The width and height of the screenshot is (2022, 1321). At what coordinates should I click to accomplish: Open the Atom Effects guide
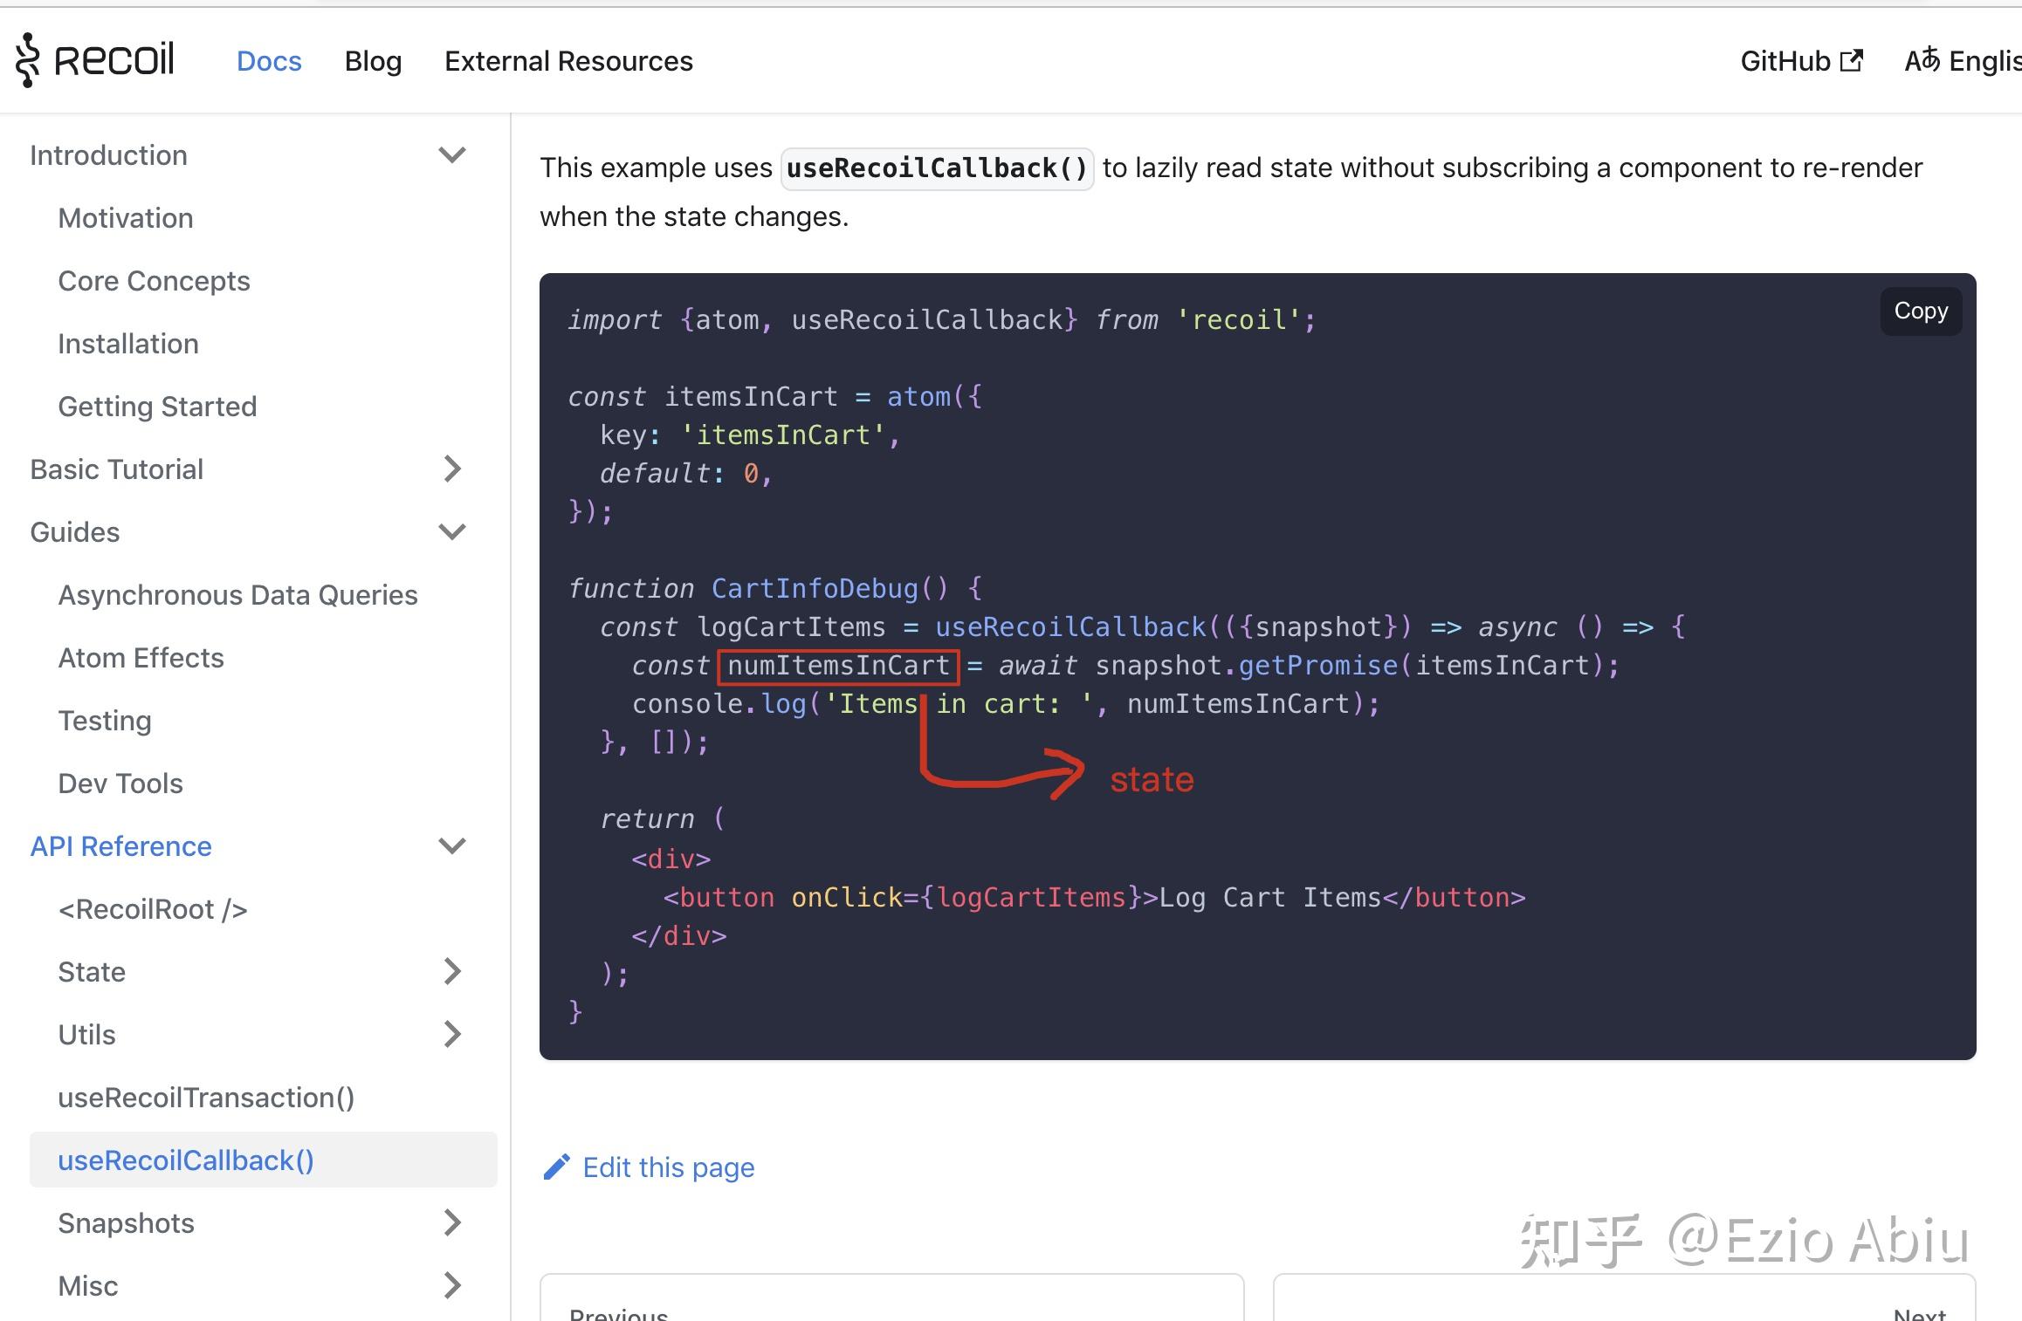click(x=141, y=658)
